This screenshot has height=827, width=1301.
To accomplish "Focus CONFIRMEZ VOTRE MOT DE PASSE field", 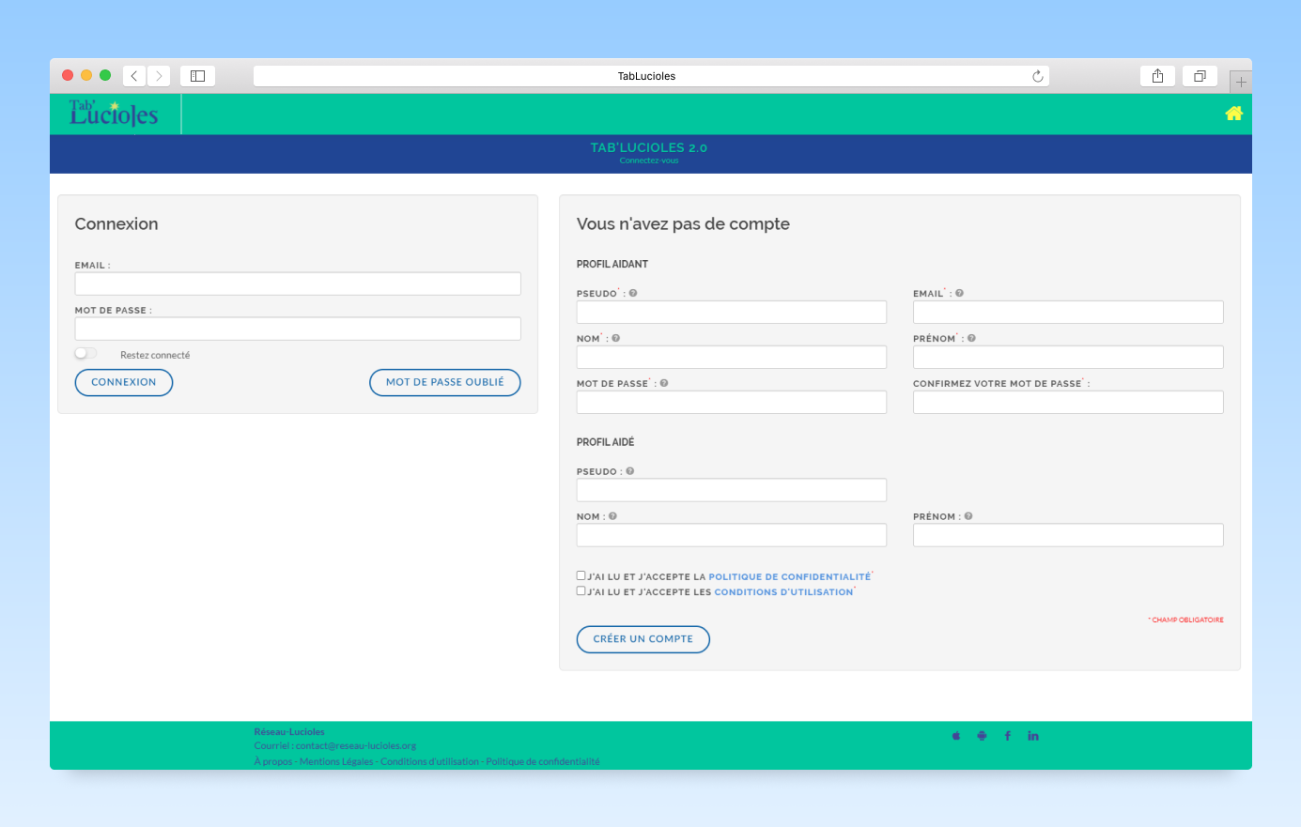I will click(1068, 402).
